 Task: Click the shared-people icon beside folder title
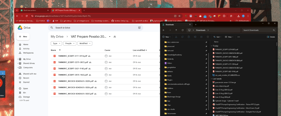click(x=115, y=37)
